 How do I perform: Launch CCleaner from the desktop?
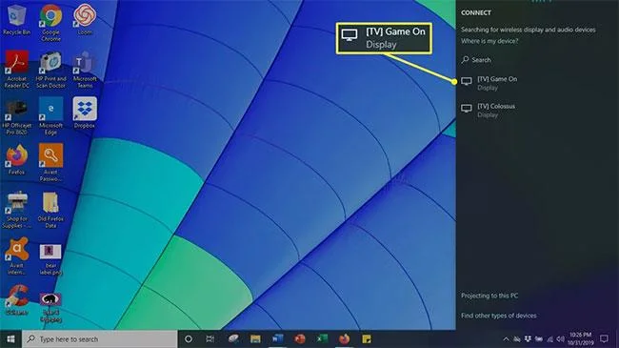point(16,299)
